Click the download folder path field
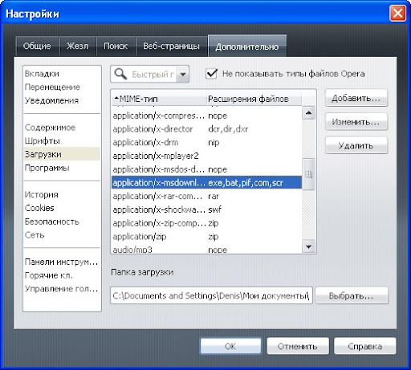The image size is (411, 370). click(211, 295)
